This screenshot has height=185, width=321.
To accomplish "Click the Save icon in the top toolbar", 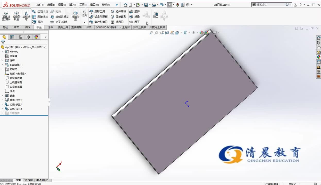I will pos(146,5).
